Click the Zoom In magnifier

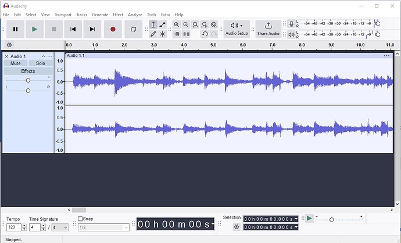coord(177,24)
